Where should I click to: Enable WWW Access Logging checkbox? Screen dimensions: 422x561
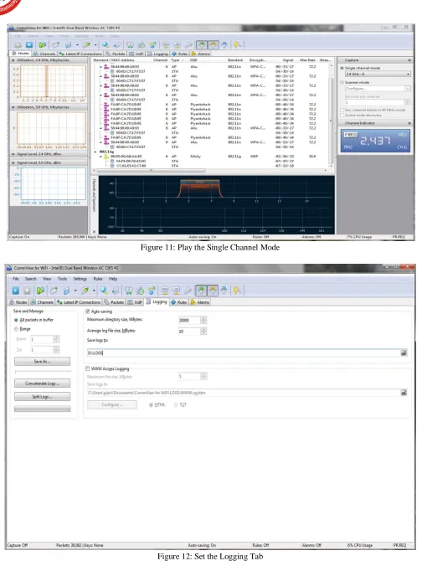[x=88, y=368]
